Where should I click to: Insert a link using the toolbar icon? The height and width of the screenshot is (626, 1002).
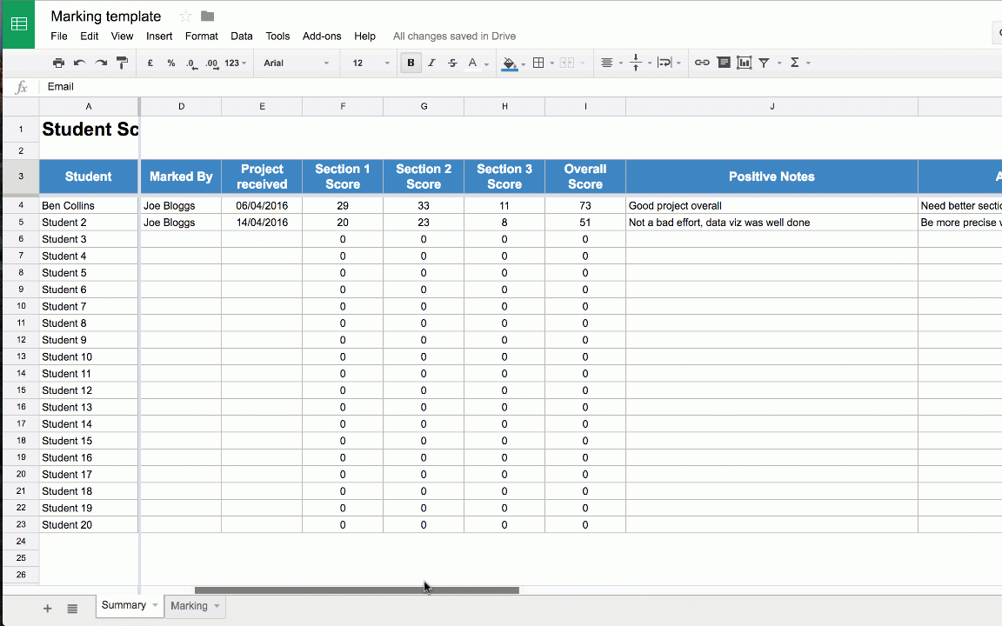(x=702, y=63)
